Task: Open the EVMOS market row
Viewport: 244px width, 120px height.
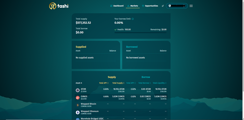Action: click(121, 98)
